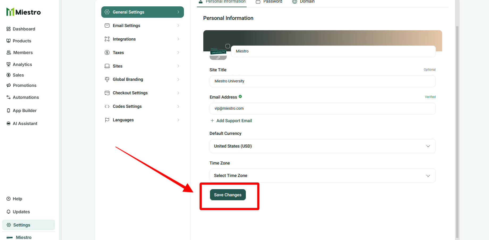The height and width of the screenshot is (240, 489).
Task: Click the App Builder phone icon
Action: click(9, 110)
